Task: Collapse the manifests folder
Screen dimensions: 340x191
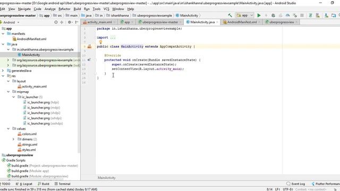Action: click(3, 34)
